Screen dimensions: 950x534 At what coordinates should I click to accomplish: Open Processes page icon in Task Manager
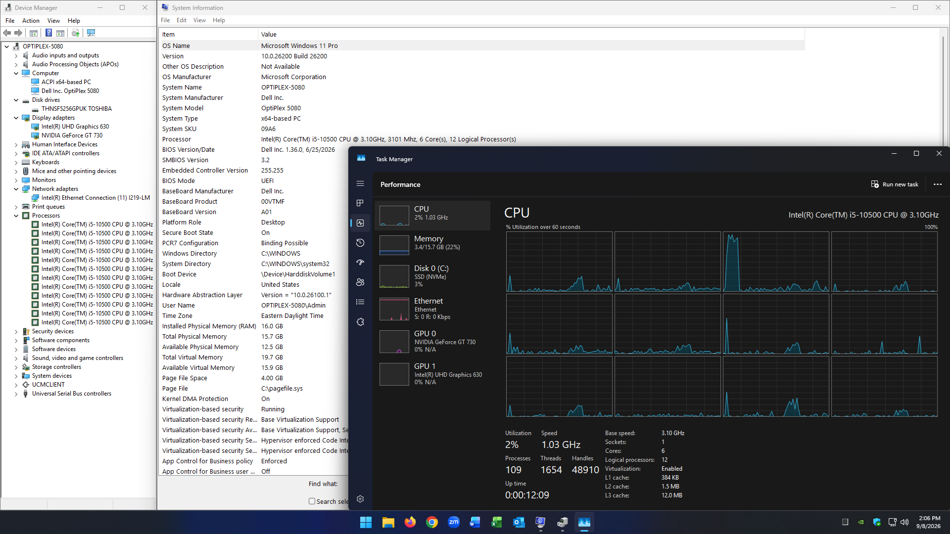coord(360,203)
